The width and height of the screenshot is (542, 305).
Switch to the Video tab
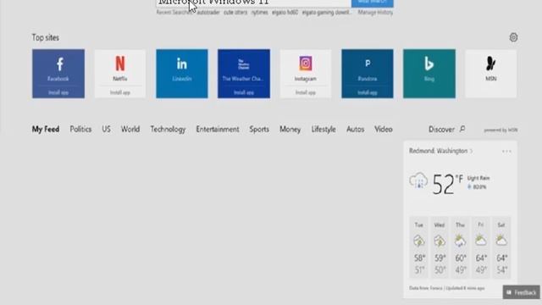pyautogui.click(x=384, y=130)
